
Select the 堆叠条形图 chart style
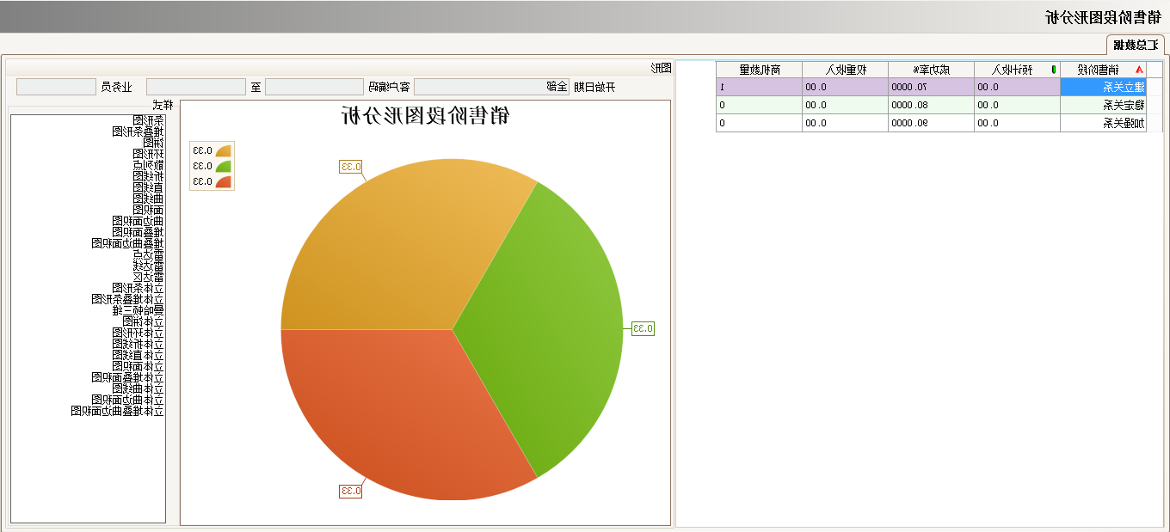pos(136,133)
